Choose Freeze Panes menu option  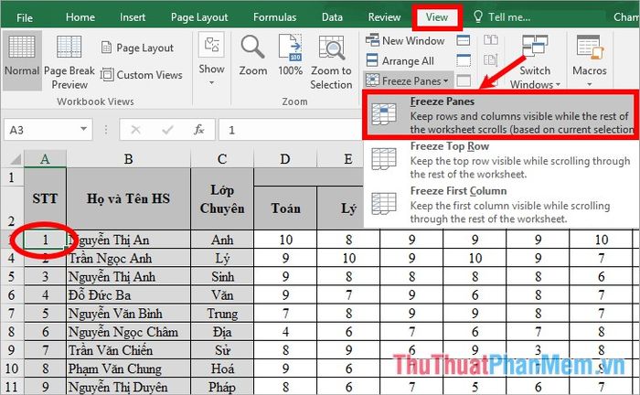pyautogui.click(x=500, y=115)
